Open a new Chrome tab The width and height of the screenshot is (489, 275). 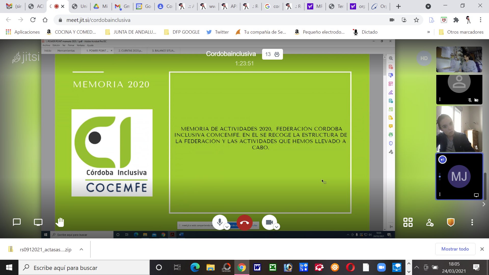[x=399, y=6]
